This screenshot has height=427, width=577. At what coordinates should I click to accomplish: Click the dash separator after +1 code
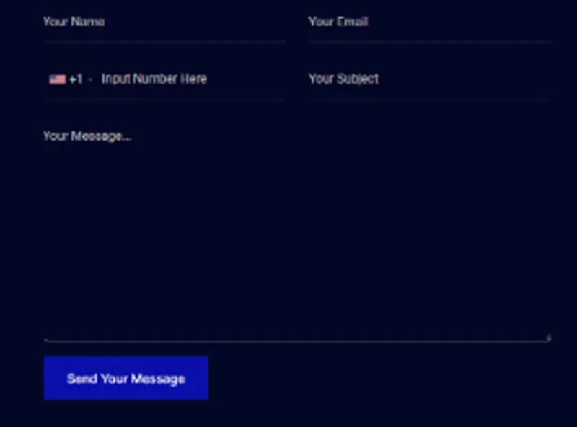[x=91, y=79]
